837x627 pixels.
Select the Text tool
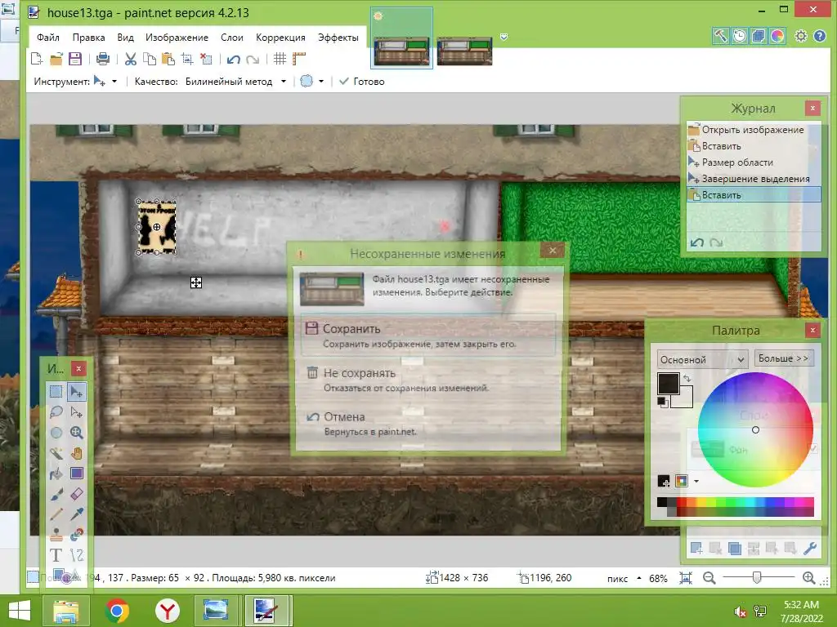(56, 555)
